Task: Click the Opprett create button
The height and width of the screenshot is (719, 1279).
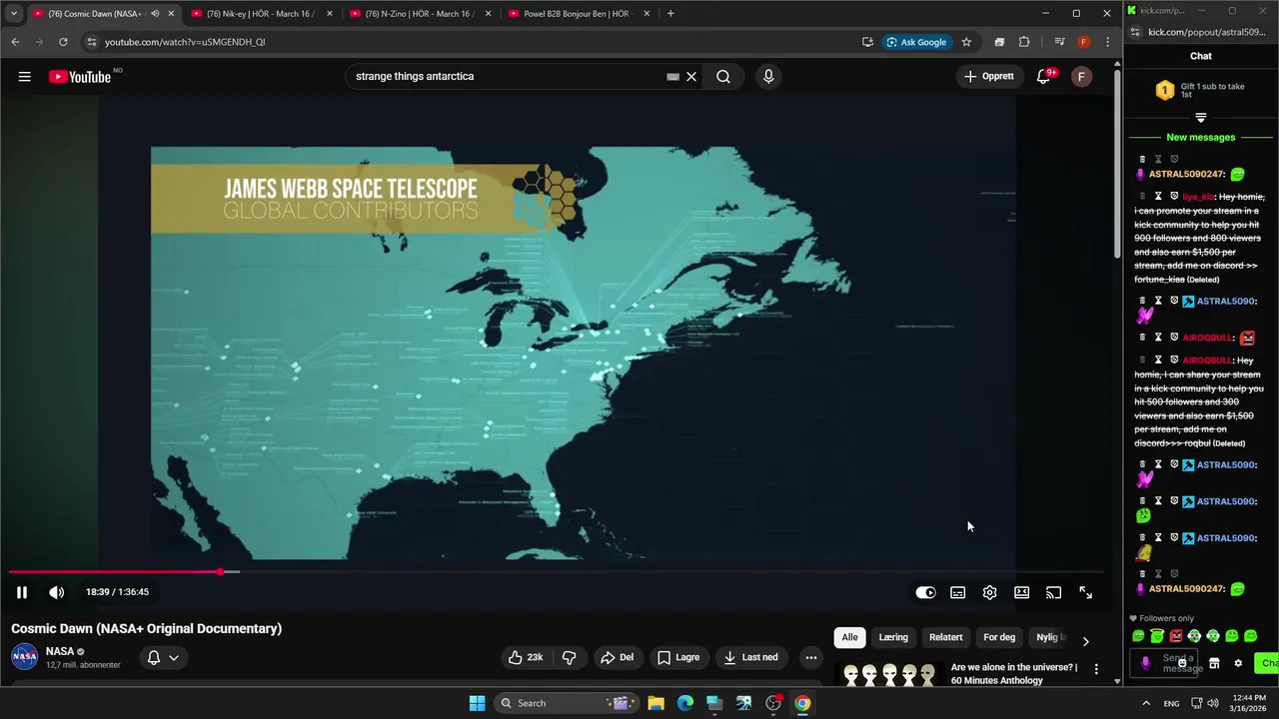Action: pyautogui.click(x=989, y=76)
